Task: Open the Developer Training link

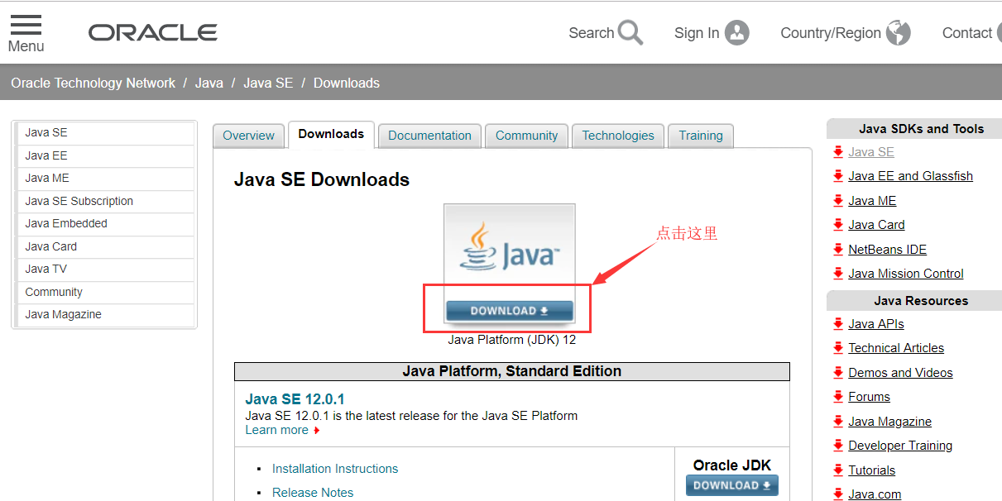Action: pyautogui.click(x=900, y=446)
